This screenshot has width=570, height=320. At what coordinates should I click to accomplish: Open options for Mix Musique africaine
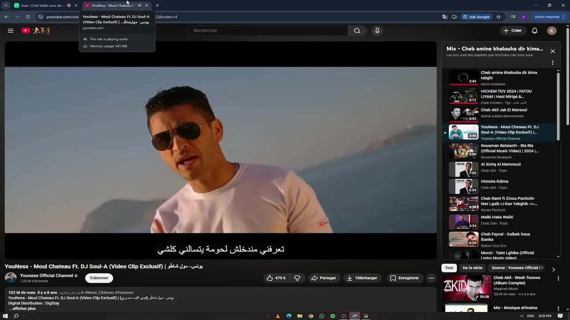(558, 308)
